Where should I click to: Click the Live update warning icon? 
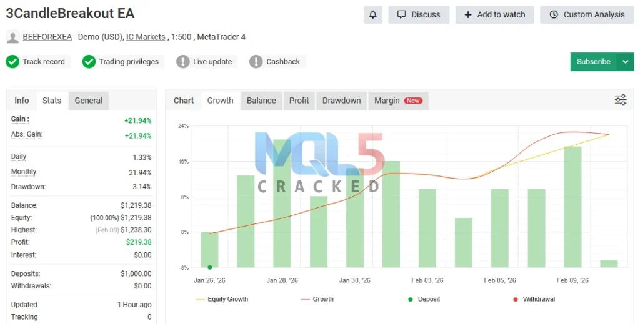click(182, 62)
